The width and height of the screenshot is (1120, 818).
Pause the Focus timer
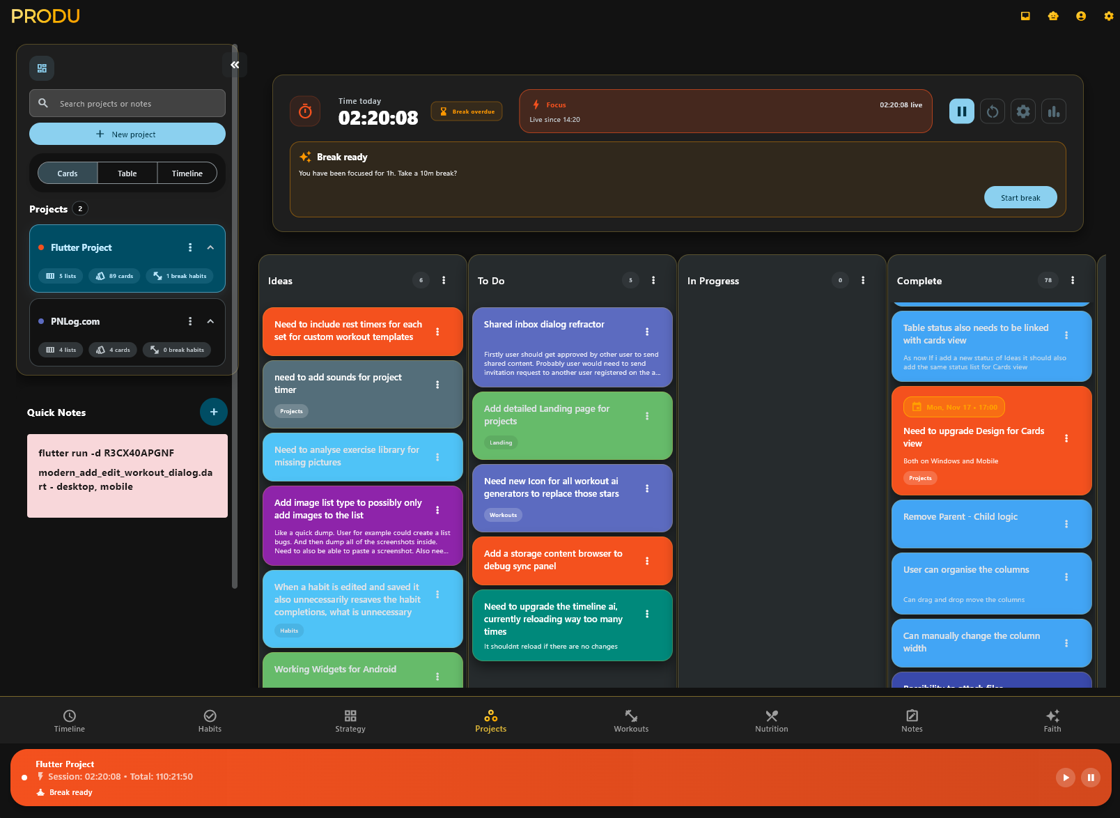(x=961, y=111)
